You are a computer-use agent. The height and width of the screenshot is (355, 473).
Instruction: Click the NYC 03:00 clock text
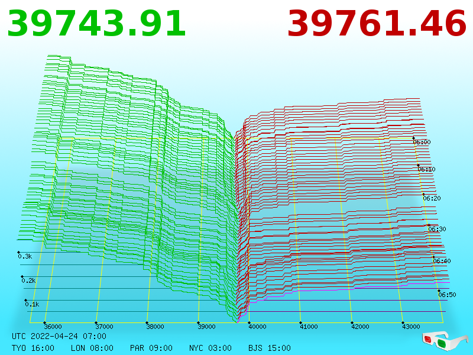tap(210, 348)
